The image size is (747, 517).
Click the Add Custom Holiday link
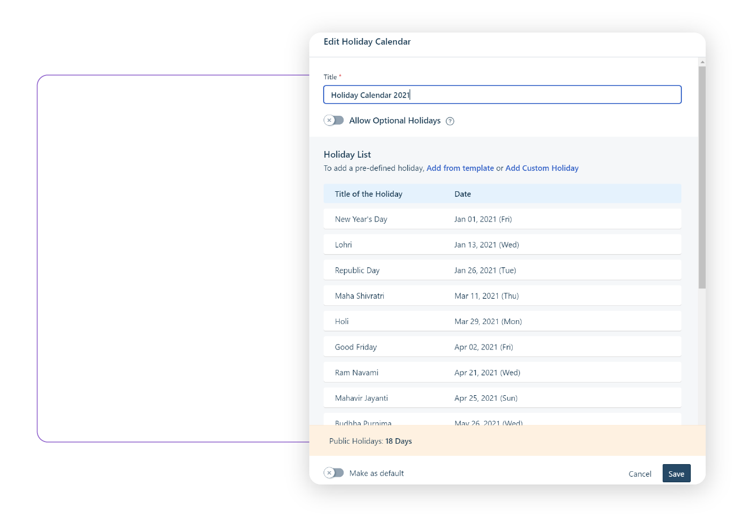point(541,168)
